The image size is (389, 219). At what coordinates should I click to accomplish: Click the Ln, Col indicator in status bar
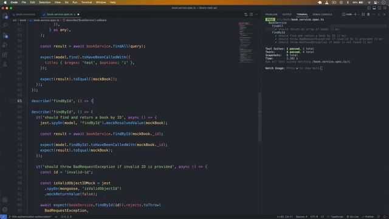pyautogui.click(x=285, y=217)
